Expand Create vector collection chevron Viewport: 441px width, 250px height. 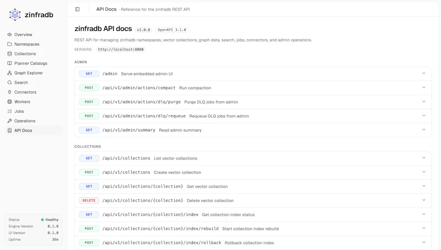(423, 172)
